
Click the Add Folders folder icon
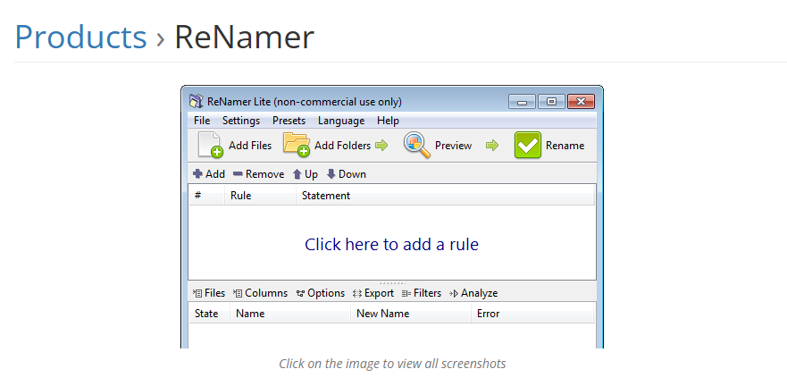(x=296, y=145)
